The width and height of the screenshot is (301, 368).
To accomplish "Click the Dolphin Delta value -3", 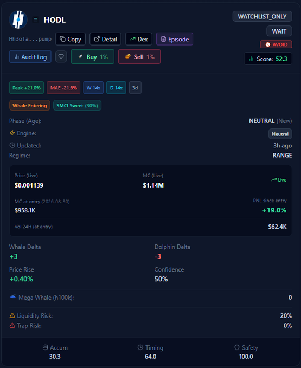I will (x=158, y=256).
